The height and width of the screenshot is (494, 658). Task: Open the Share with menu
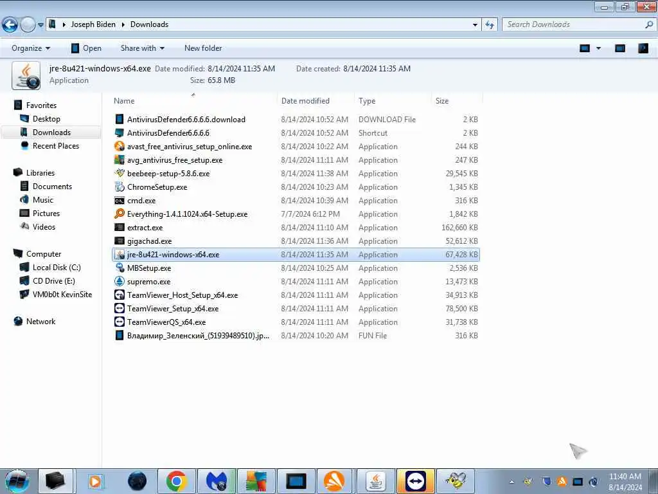pos(142,48)
